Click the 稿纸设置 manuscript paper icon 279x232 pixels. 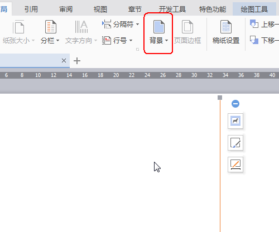click(x=226, y=27)
